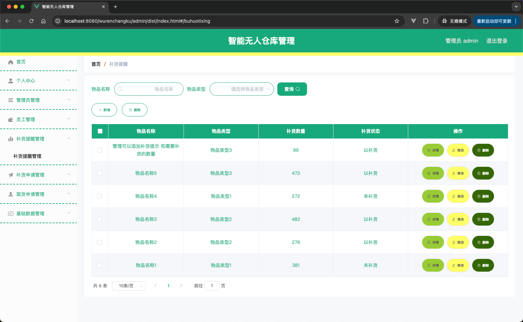Expand the 基础数据管理 menu chevron
This screenshot has width=523, height=322.
click(x=69, y=213)
